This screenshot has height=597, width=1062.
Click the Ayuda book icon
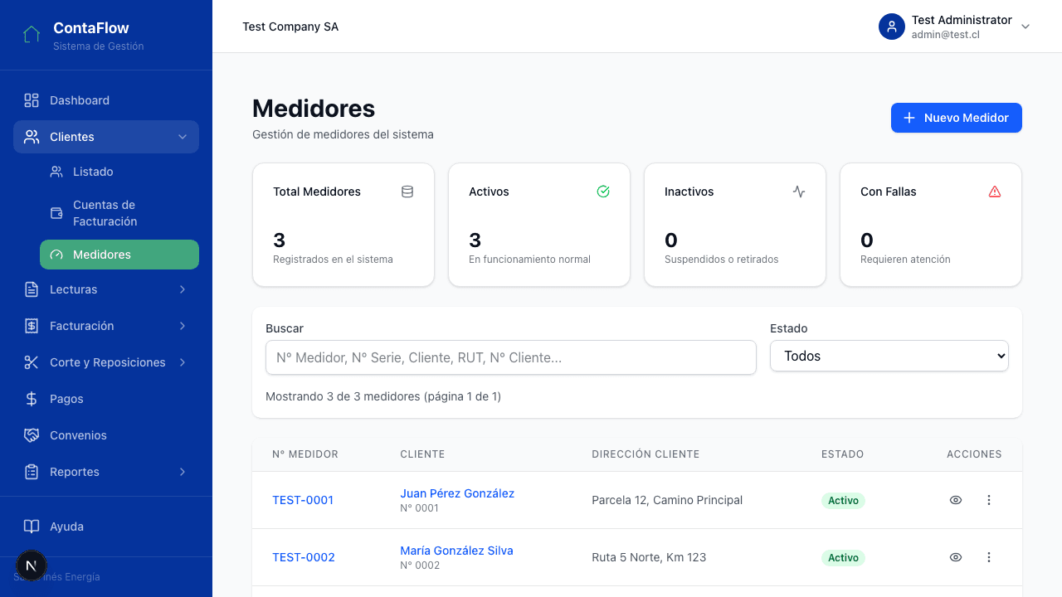tap(32, 527)
